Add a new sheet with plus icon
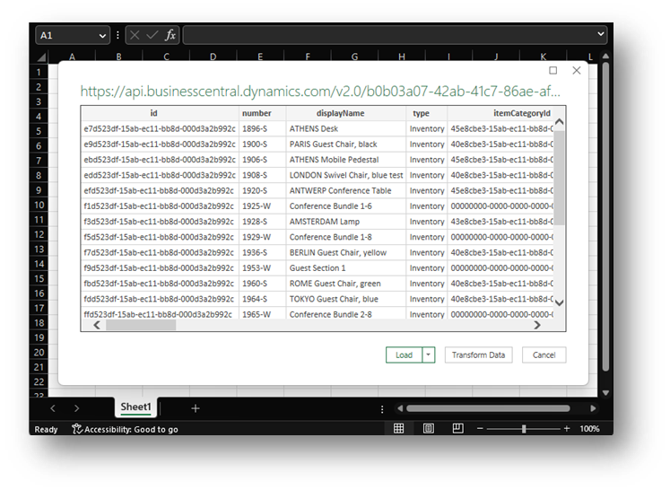The height and width of the screenshot is (490, 670). tap(196, 408)
